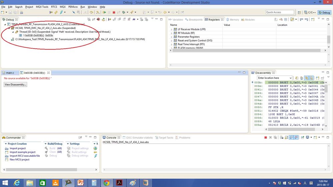Click the red Terminate toolbar button
Screen dimensions: 333x187
pyautogui.click(x=114, y=12)
